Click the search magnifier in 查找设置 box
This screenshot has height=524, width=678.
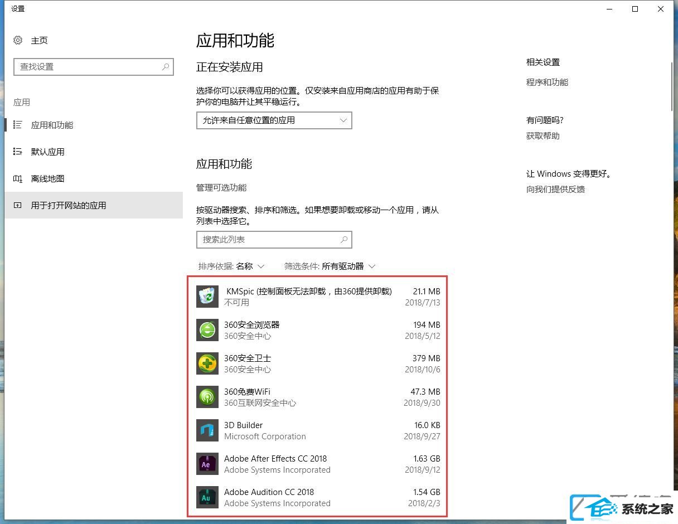tap(166, 67)
